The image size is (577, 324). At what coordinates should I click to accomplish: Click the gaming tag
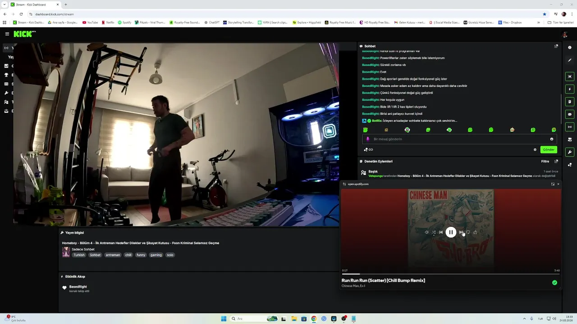[x=156, y=255]
